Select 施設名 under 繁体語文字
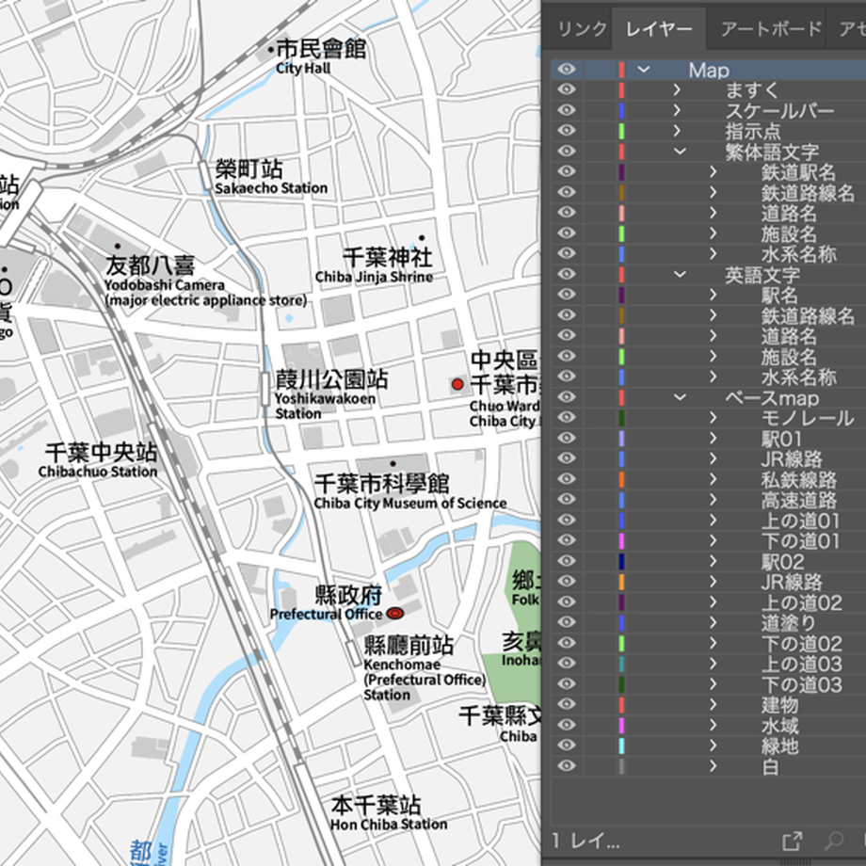Image resolution: width=866 pixels, height=866 pixels. coord(789,233)
